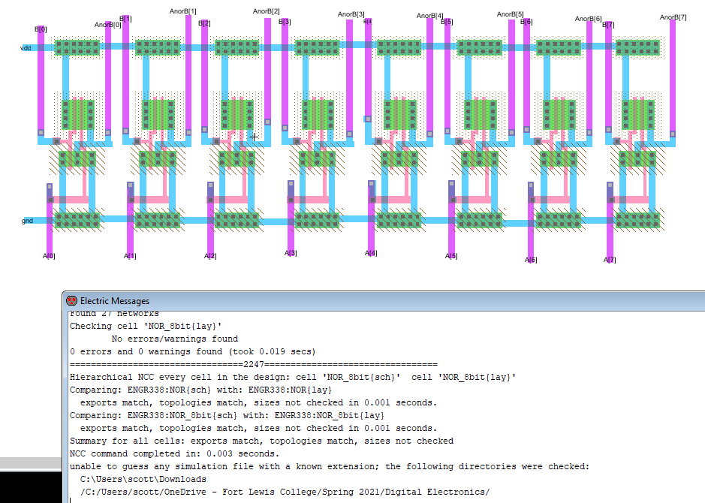Select the AnorB[1] export label
The height and width of the screenshot is (503, 705).
pyautogui.click(x=183, y=11)
